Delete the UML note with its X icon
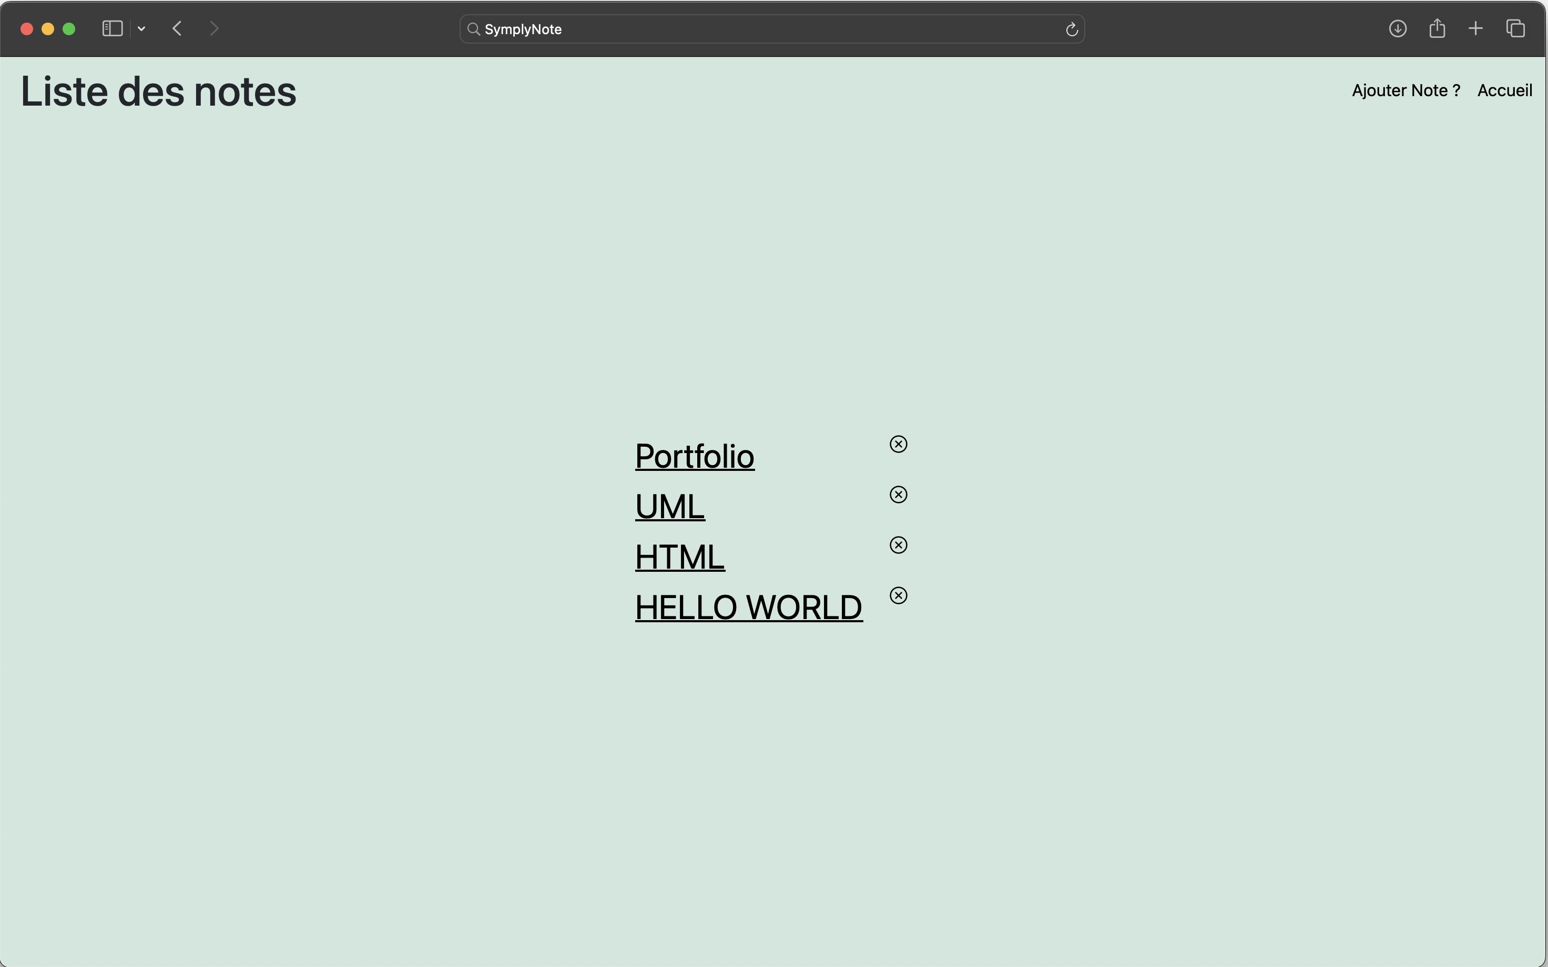This screenshot has height=967, width=1548. pyautogui.click(x=898, y=495)
